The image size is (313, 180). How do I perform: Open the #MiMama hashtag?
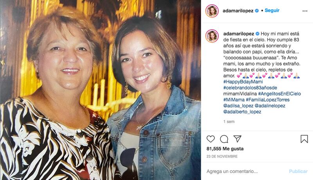[x=234, y=100]
